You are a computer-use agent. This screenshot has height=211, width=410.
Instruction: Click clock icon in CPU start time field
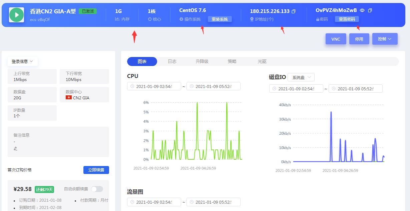(132, 86)
